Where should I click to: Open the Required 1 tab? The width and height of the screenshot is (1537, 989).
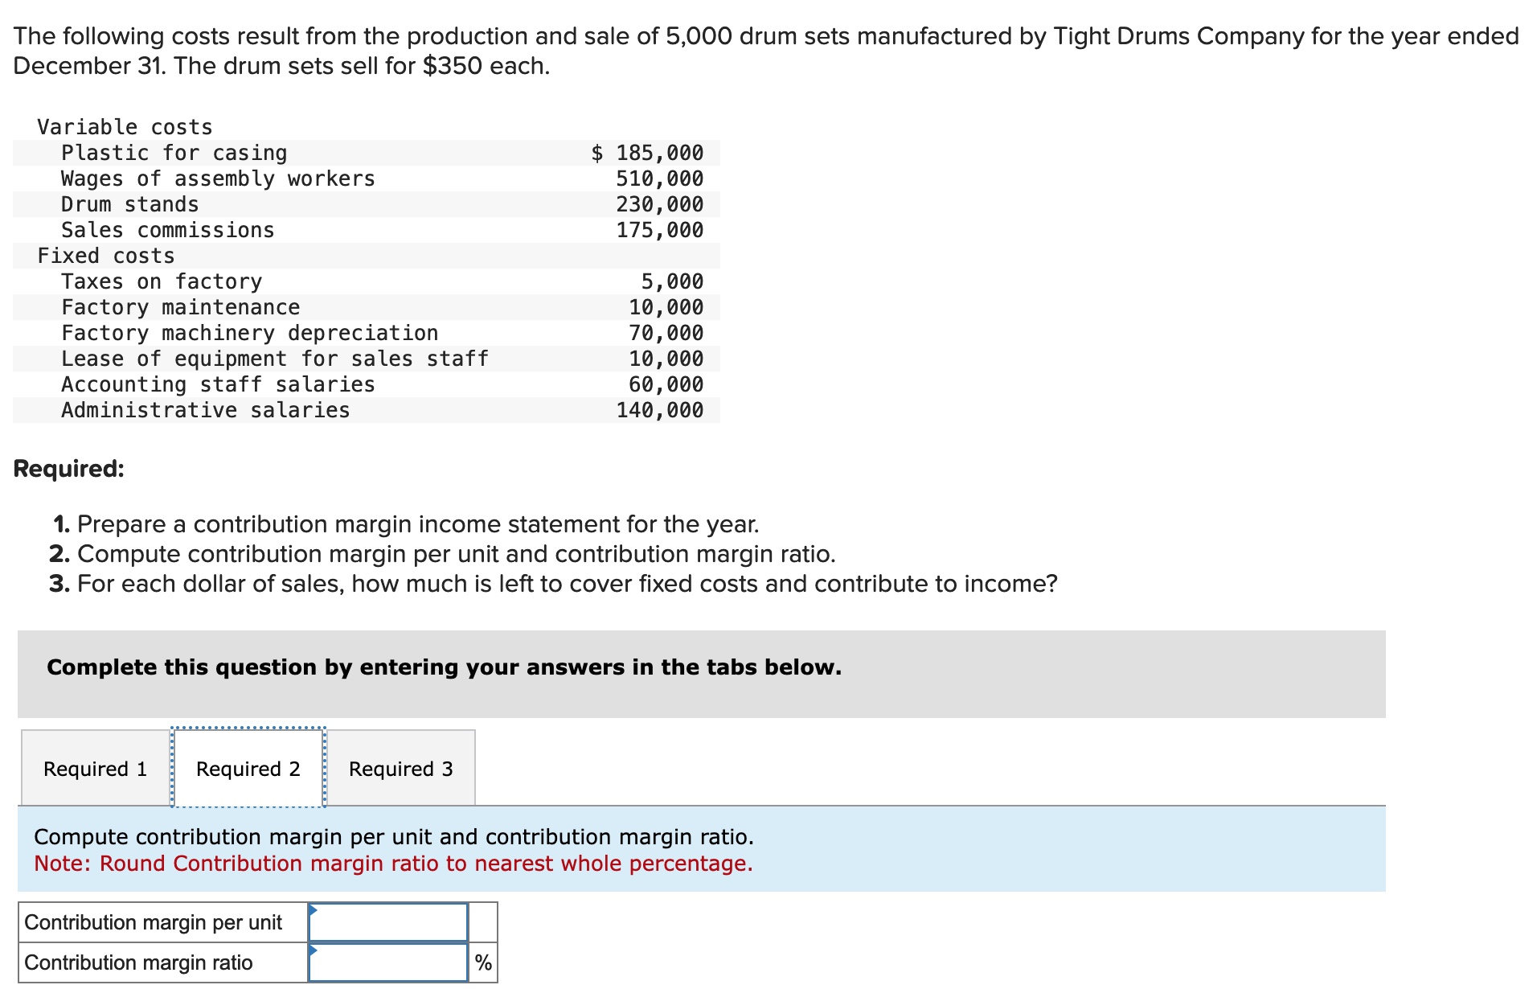[96, 769]
